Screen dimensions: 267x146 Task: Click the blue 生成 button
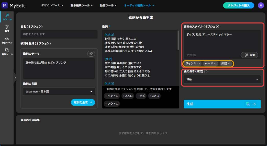click(x=222, y=104)
